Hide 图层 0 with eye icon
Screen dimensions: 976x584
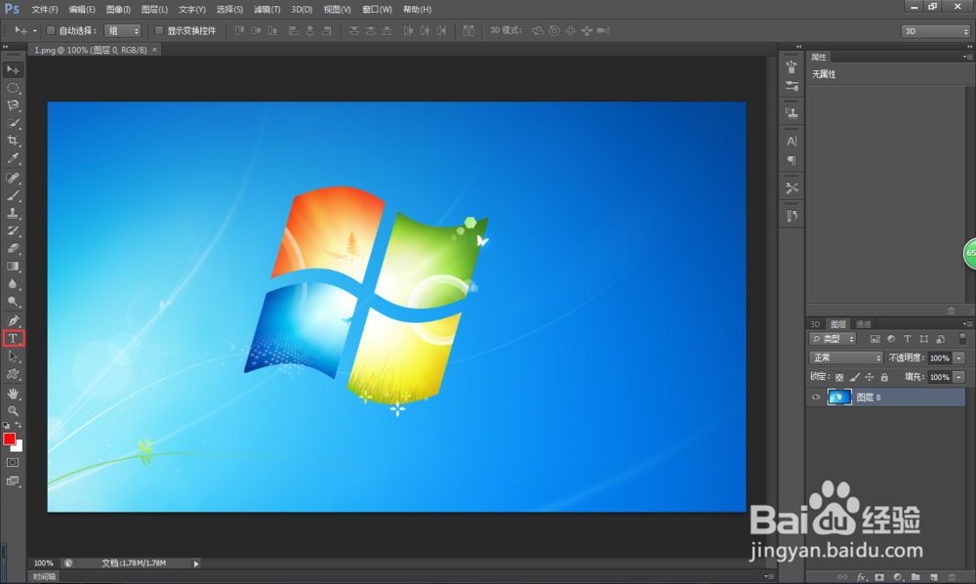point(815,397)
